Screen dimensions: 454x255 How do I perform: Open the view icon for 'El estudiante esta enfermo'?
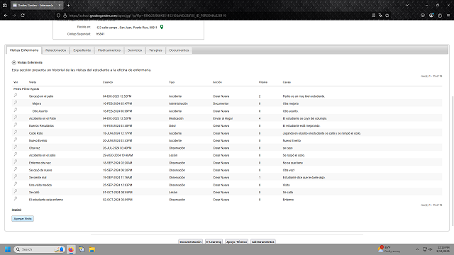pos(16,199)
